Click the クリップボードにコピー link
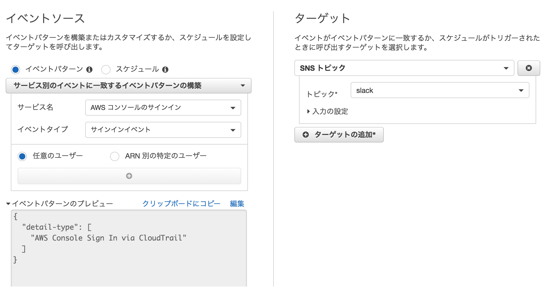Screen dimensions: 548x287 click(x=181, y=203)
